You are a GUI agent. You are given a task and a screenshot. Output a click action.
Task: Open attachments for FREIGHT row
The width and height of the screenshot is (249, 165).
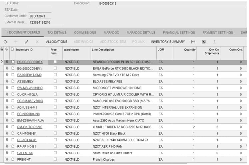(x=7, y=159)
